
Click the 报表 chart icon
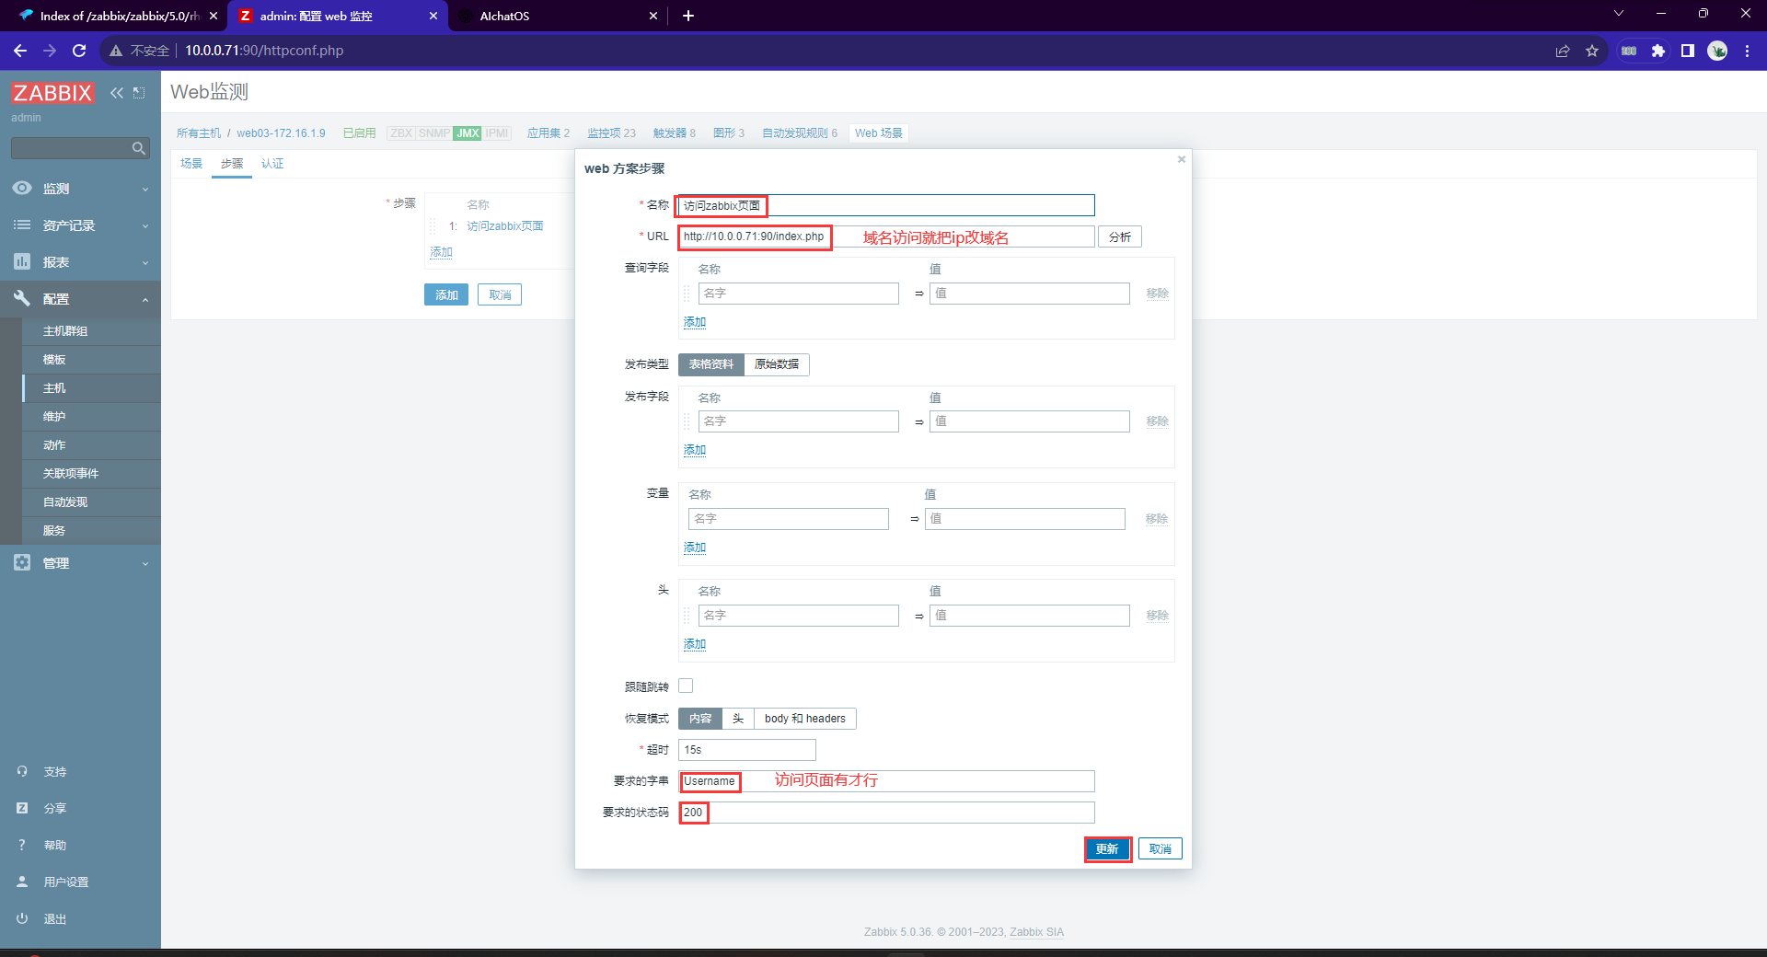pos(22,261)
